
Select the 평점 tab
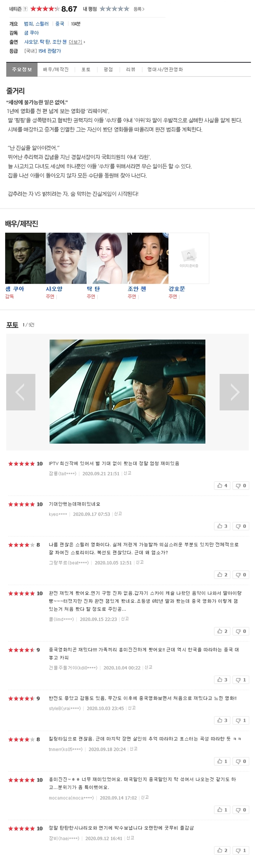[x=108, y=69]
